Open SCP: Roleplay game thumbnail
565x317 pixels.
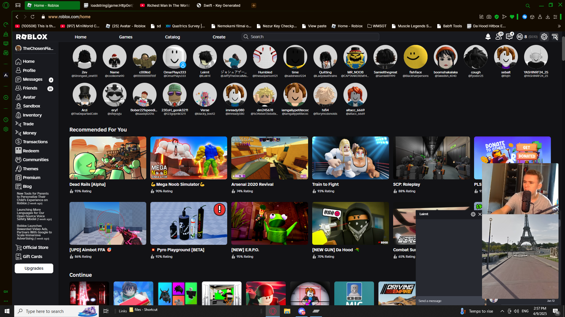[431, 158]
